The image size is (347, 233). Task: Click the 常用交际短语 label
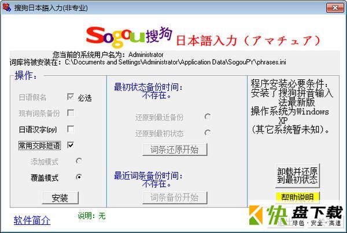pyautogui.click(x=39, y=145)
